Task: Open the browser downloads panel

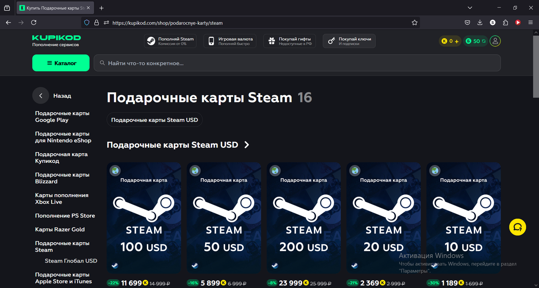Action: pos(480,22)
